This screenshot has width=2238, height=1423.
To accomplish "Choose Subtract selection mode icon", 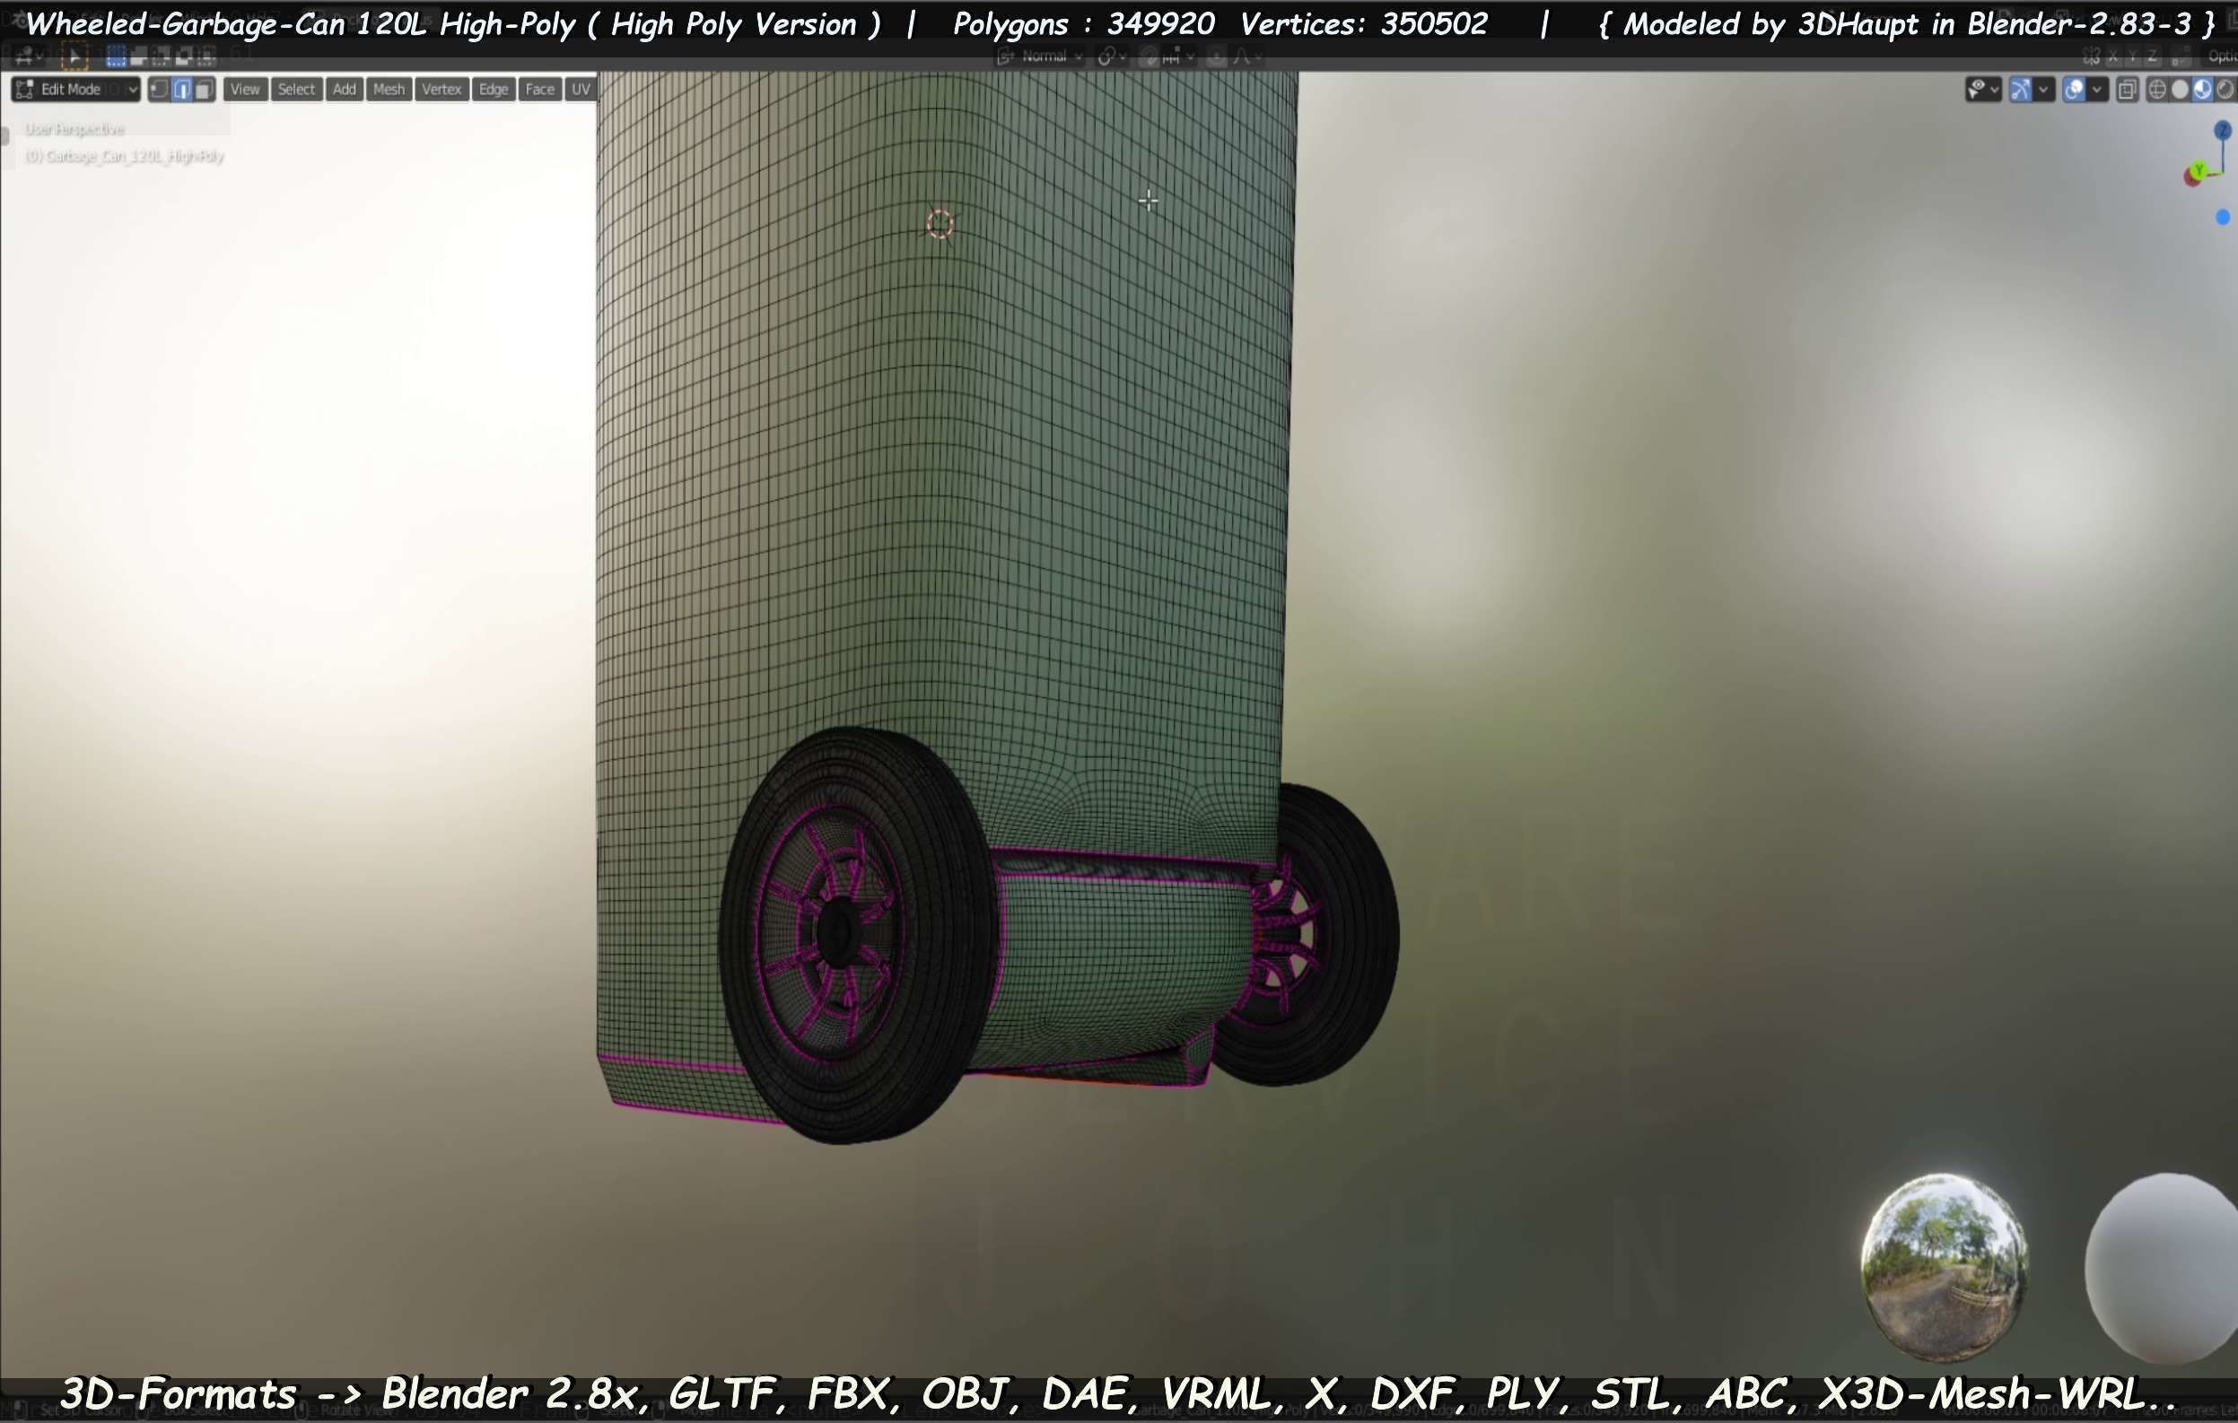I will pos(161,57).
